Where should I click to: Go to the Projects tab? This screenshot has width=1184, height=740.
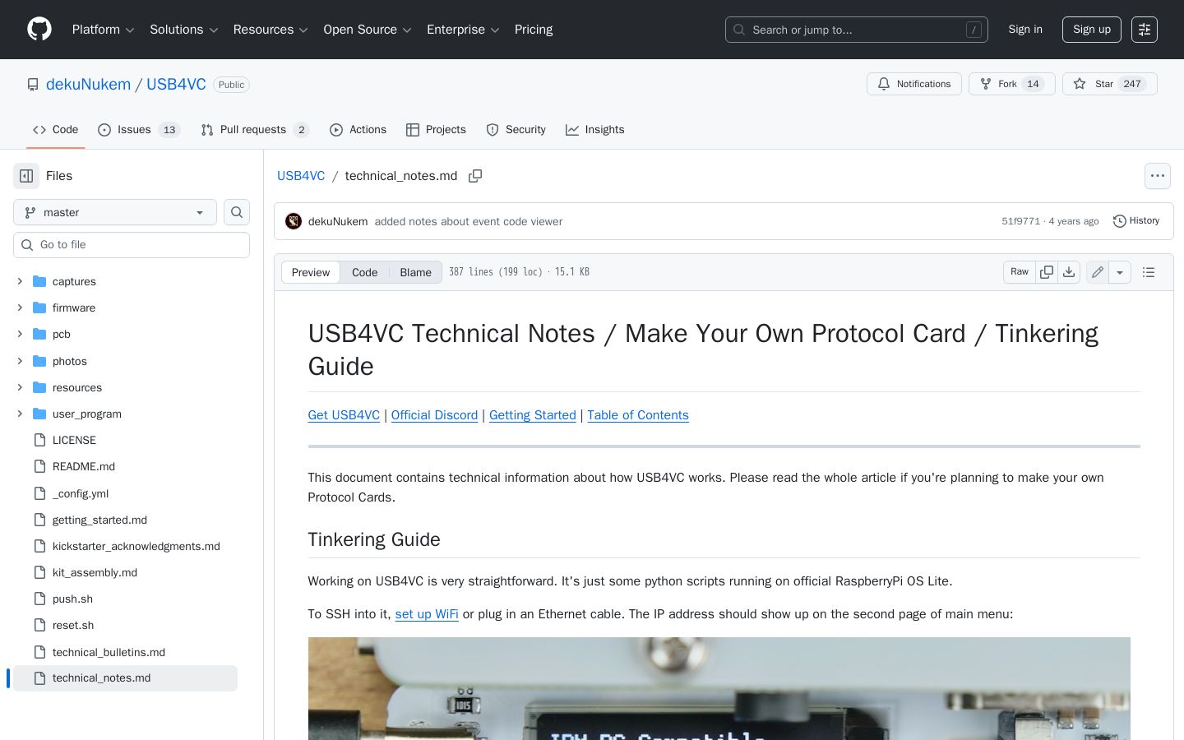tap(436, 130)
